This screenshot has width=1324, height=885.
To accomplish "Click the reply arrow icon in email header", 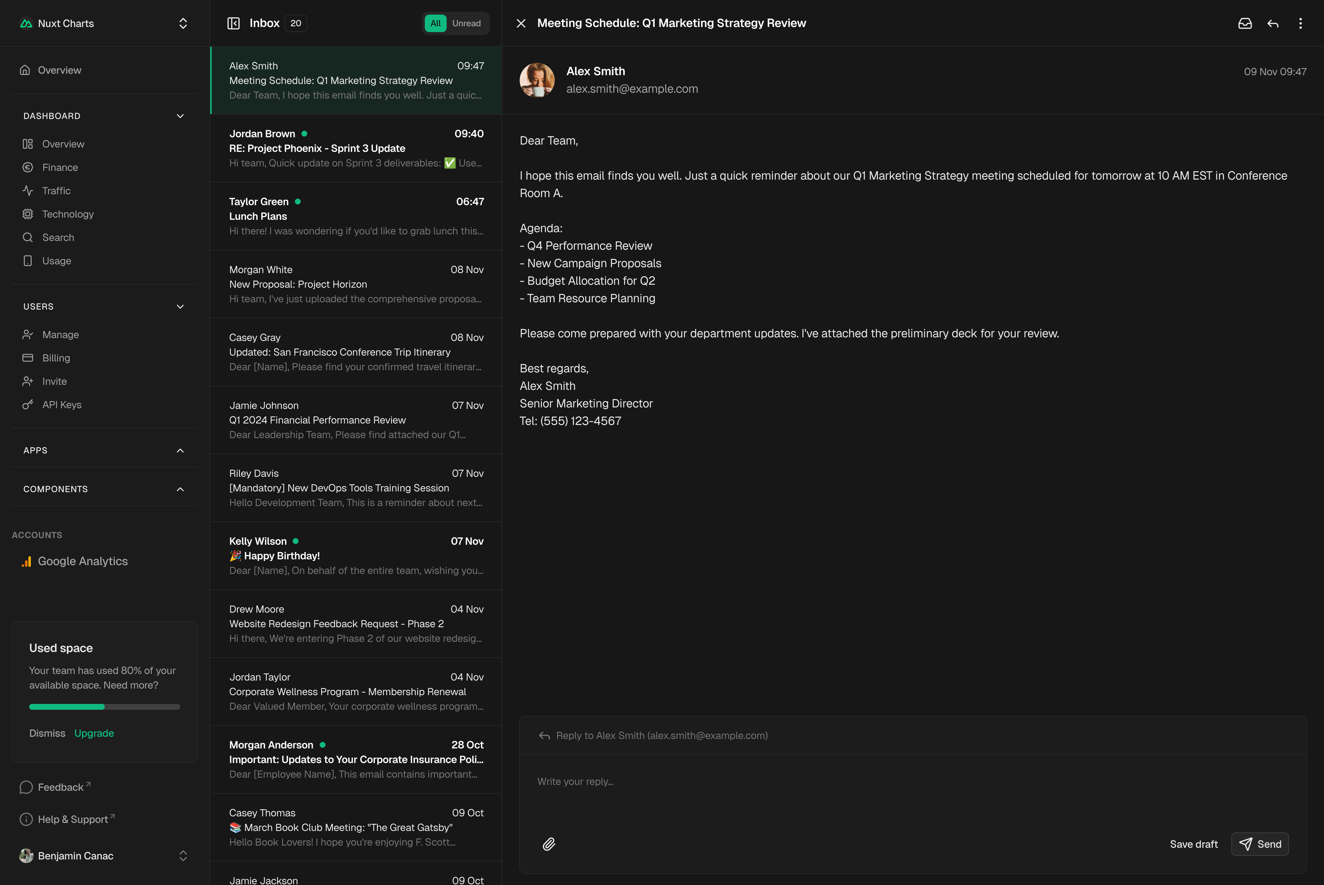I will tap(1273, 23).
